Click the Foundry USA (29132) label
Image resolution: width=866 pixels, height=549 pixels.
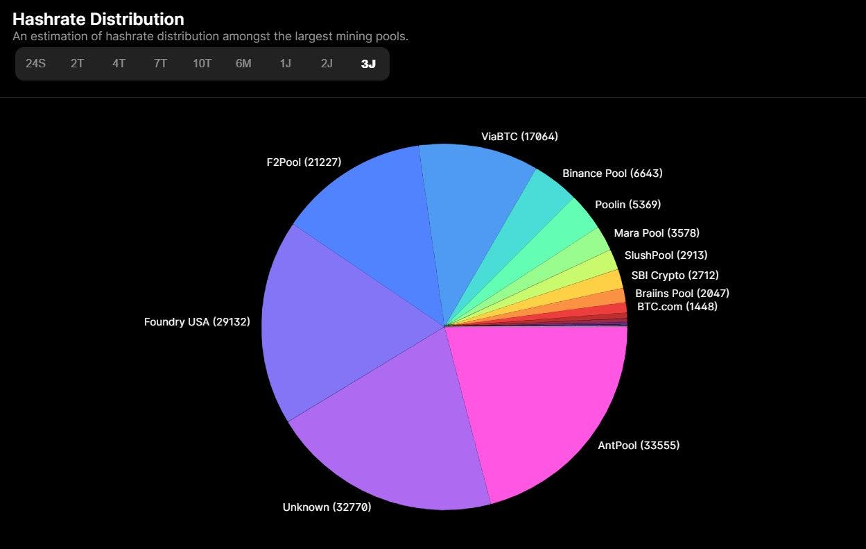click(197, 322)
